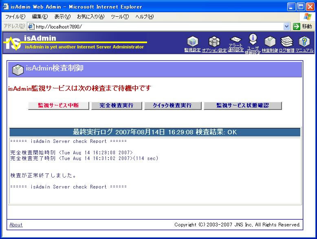Screen dimensions: 317x239
Task: Click the IE page icon in address bar
Action: coord(31,26)
